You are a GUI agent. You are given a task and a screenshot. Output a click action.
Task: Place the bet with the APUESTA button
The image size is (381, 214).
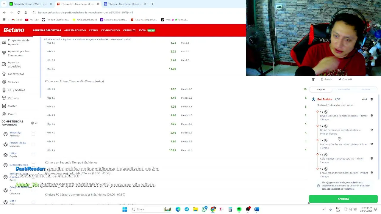(343, 199)
